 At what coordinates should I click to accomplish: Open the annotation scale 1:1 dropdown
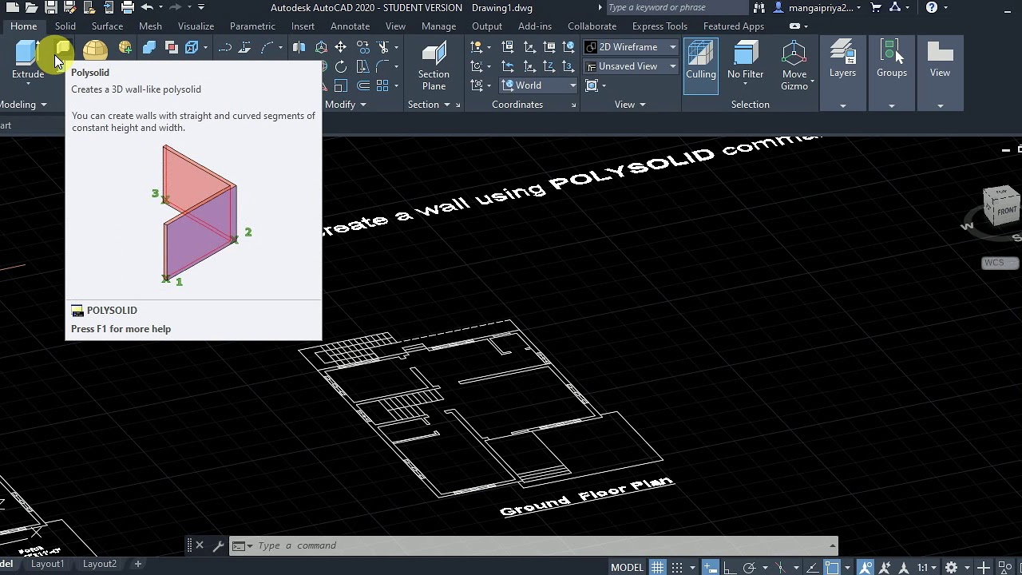pyautogui.click(x=926, y=567)
